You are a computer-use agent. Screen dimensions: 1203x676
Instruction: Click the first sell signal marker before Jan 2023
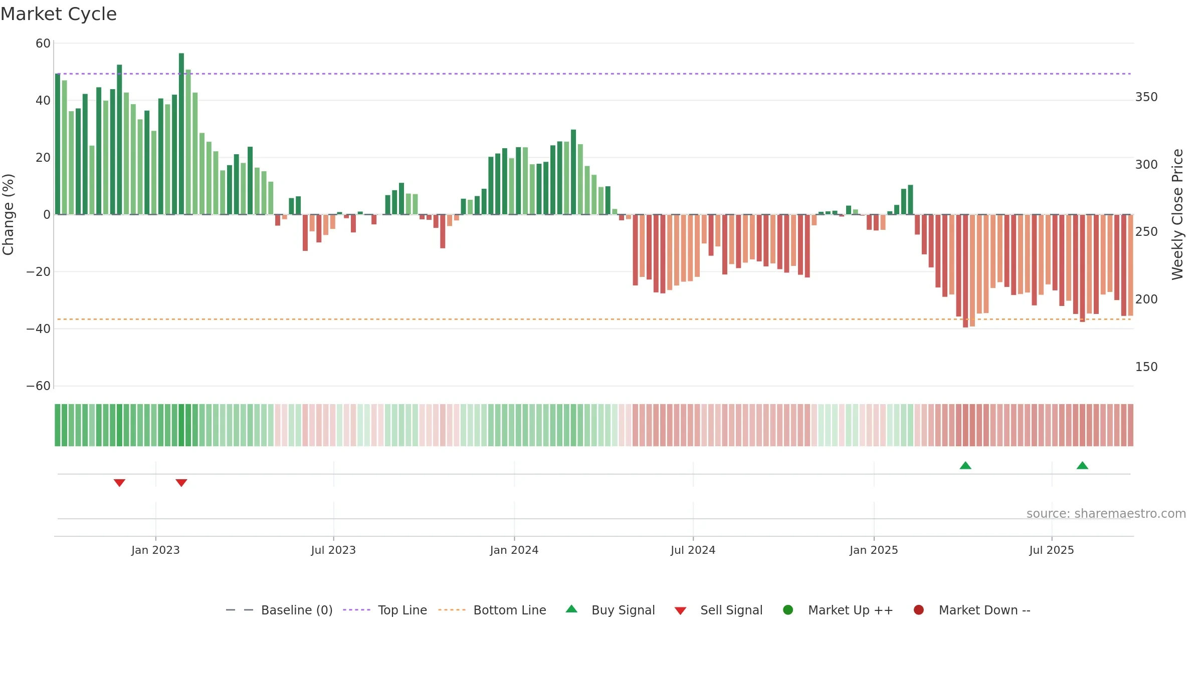(119, 483)
